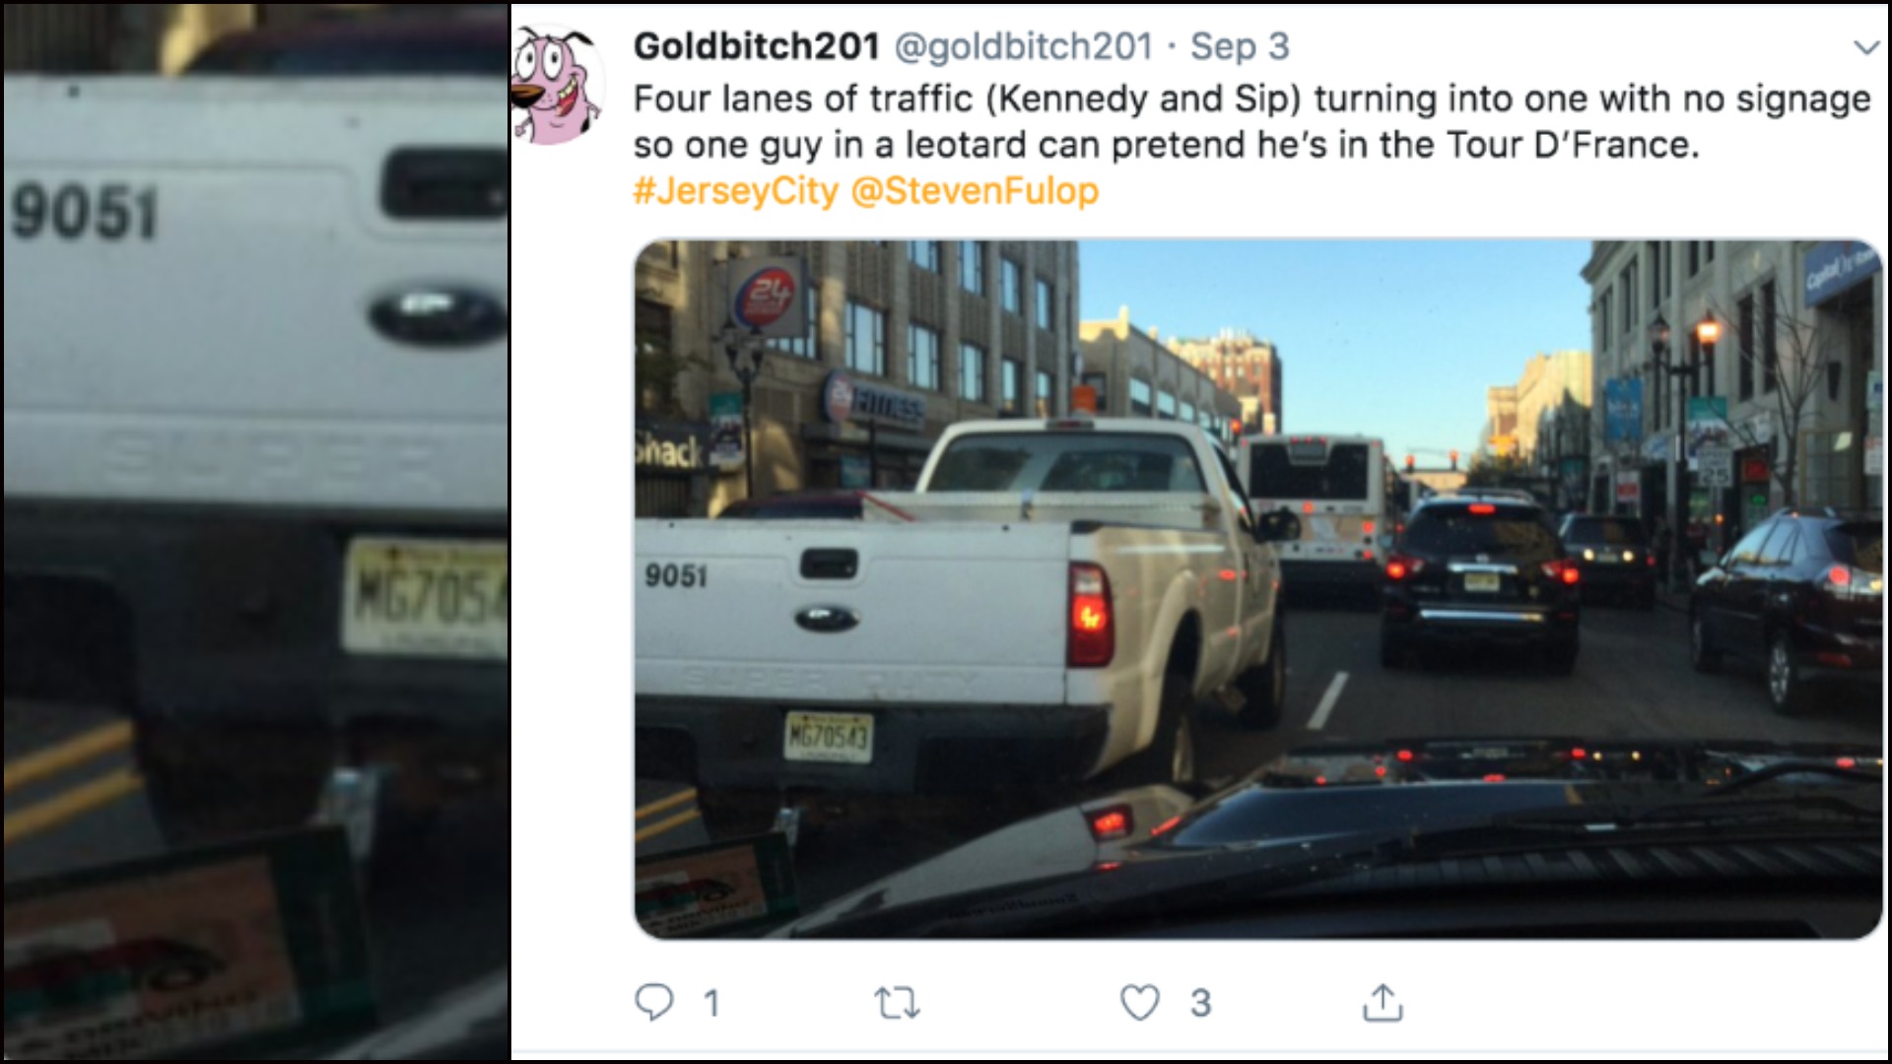Open the @goldbitch201 handle link
This screenshot has height=1064, width=1892.
click(x=1023, y=46)
